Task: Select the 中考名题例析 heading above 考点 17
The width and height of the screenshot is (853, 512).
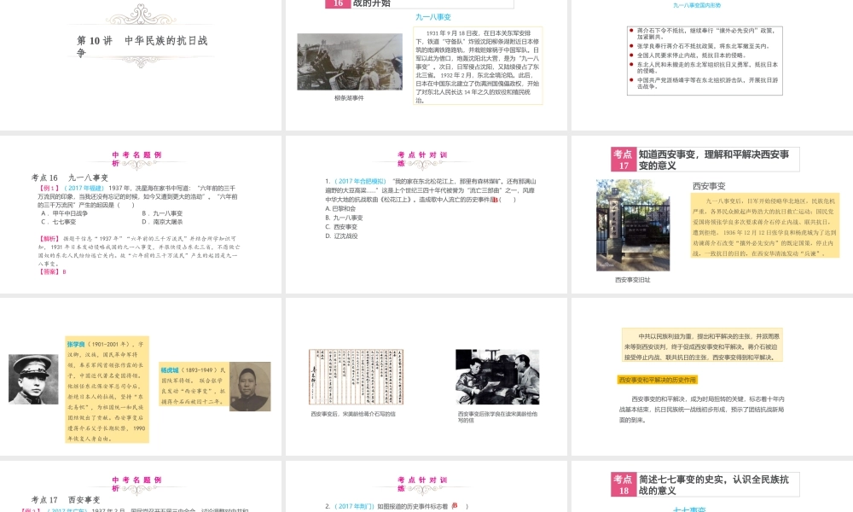Action: (x=136, y=484)
